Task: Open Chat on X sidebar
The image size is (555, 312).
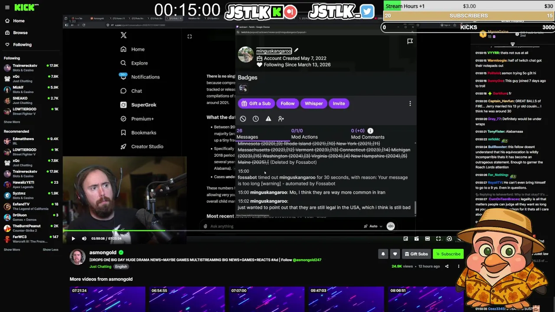Action: [131, 91]
